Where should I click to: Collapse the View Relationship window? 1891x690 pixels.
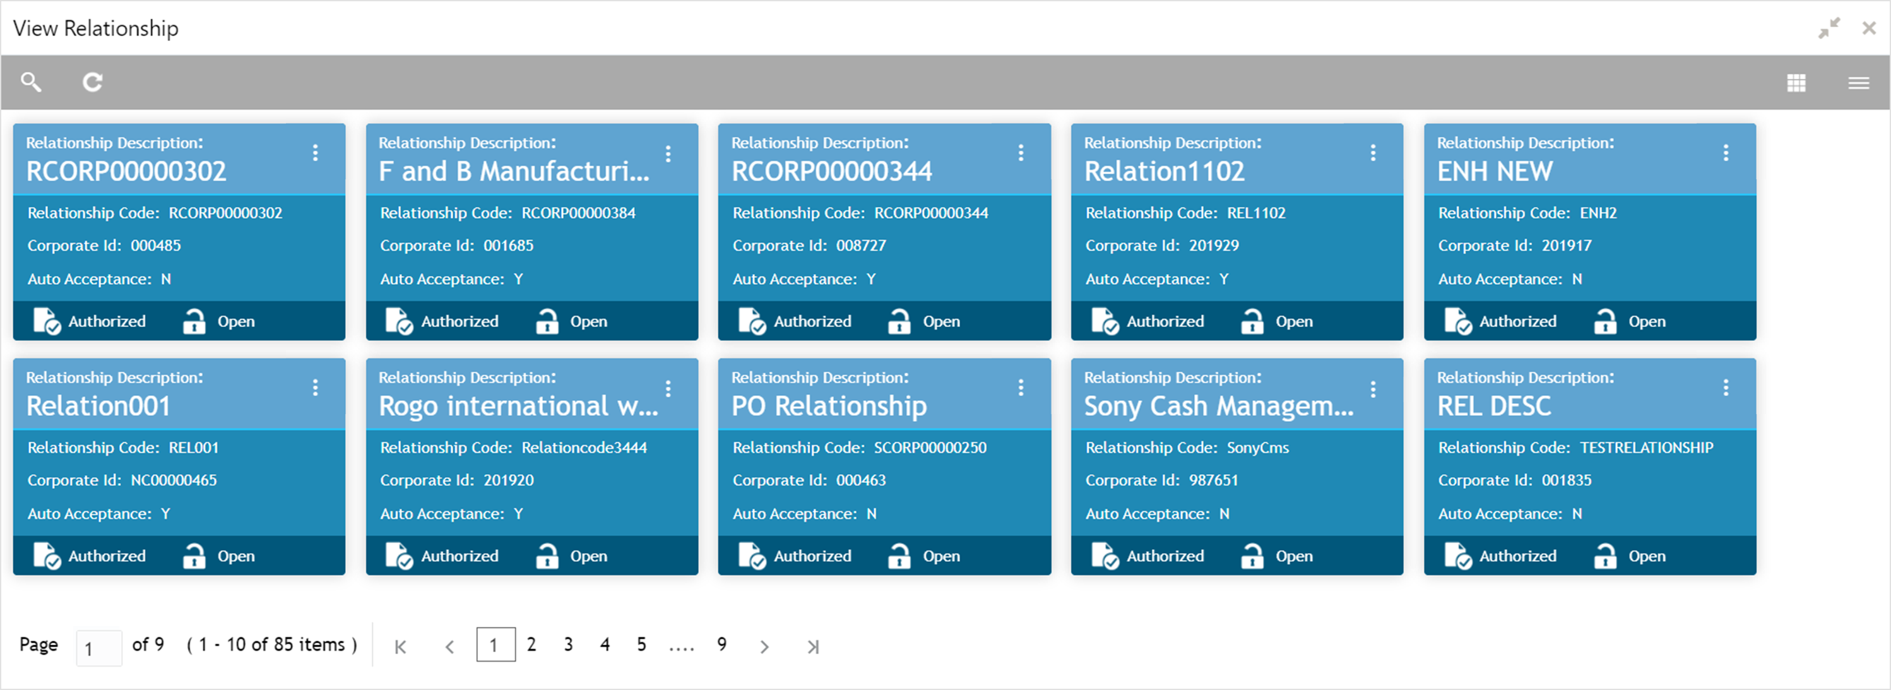pyautogui.click(x=1829, y=28)
